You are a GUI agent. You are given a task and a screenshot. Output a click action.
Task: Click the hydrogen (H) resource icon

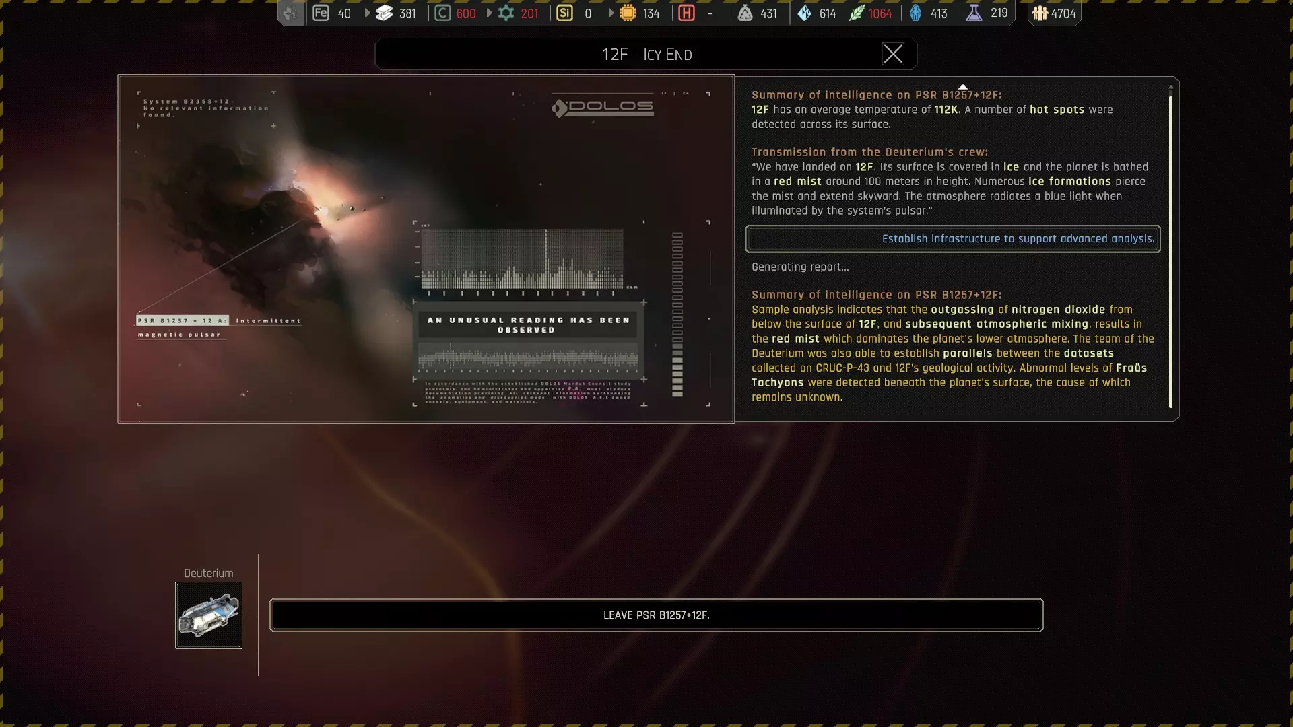686,13
